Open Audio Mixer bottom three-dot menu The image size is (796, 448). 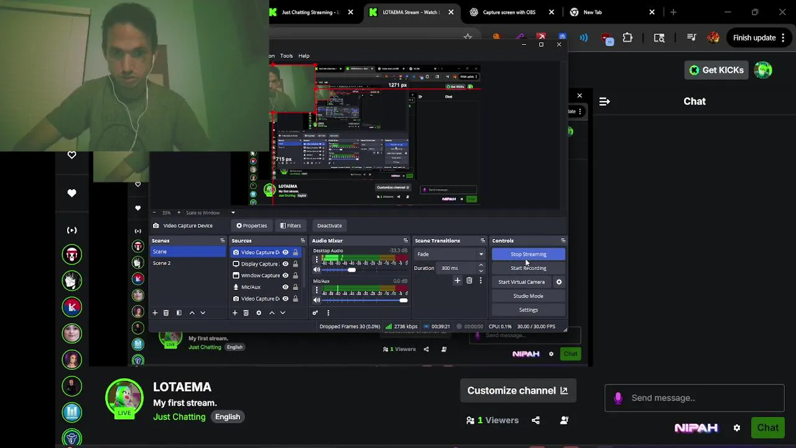[328, 313]
